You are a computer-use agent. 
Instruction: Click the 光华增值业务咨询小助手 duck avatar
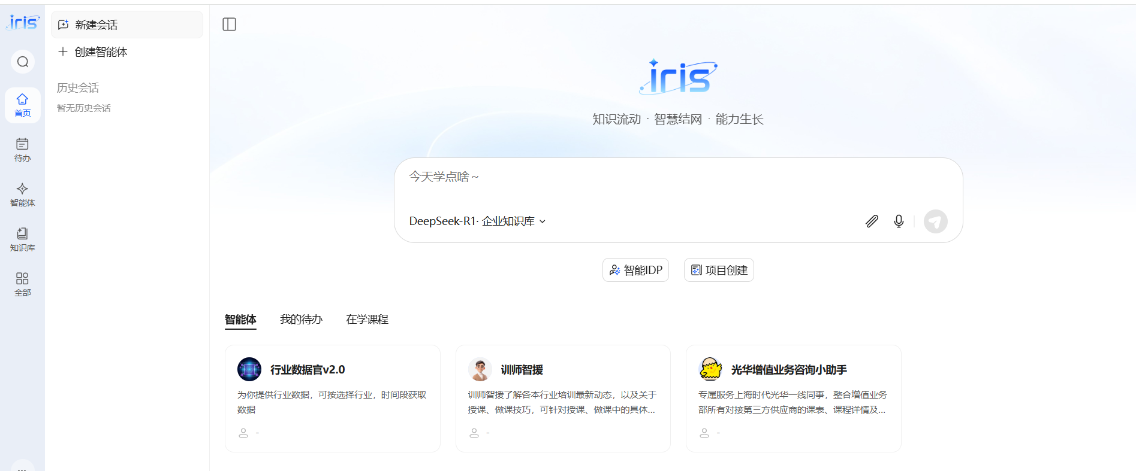coord(710,369)
